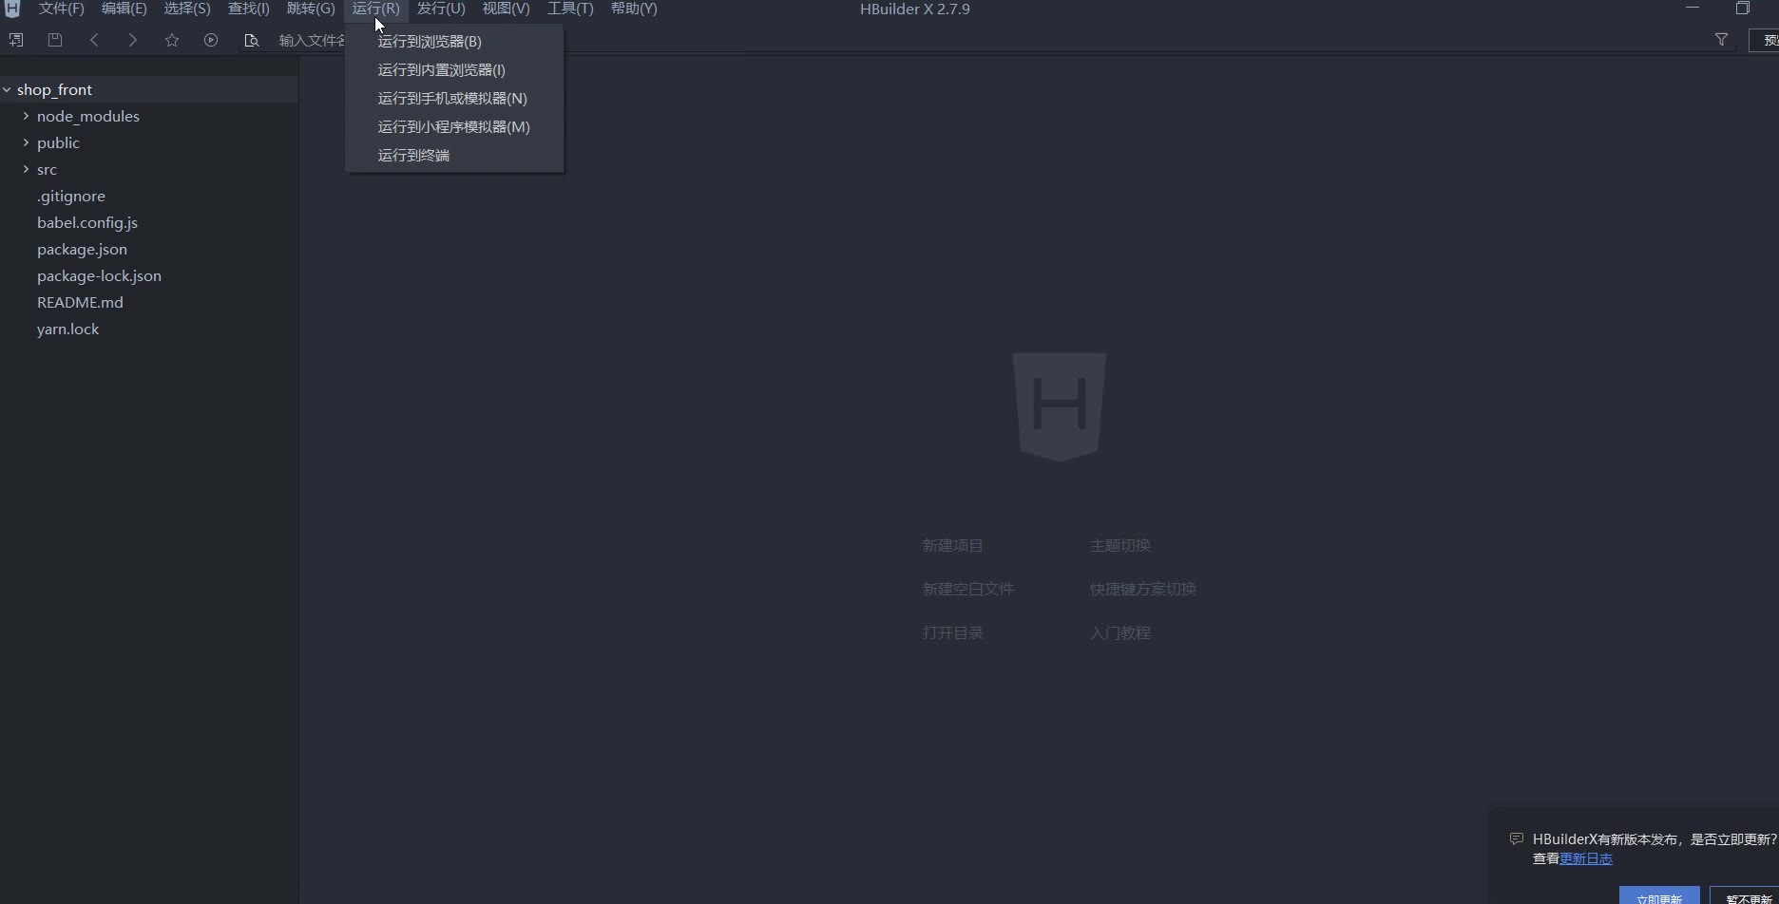Click the HBuilder X logo icon
The image size is (1779, 904).
pos(11,9)
